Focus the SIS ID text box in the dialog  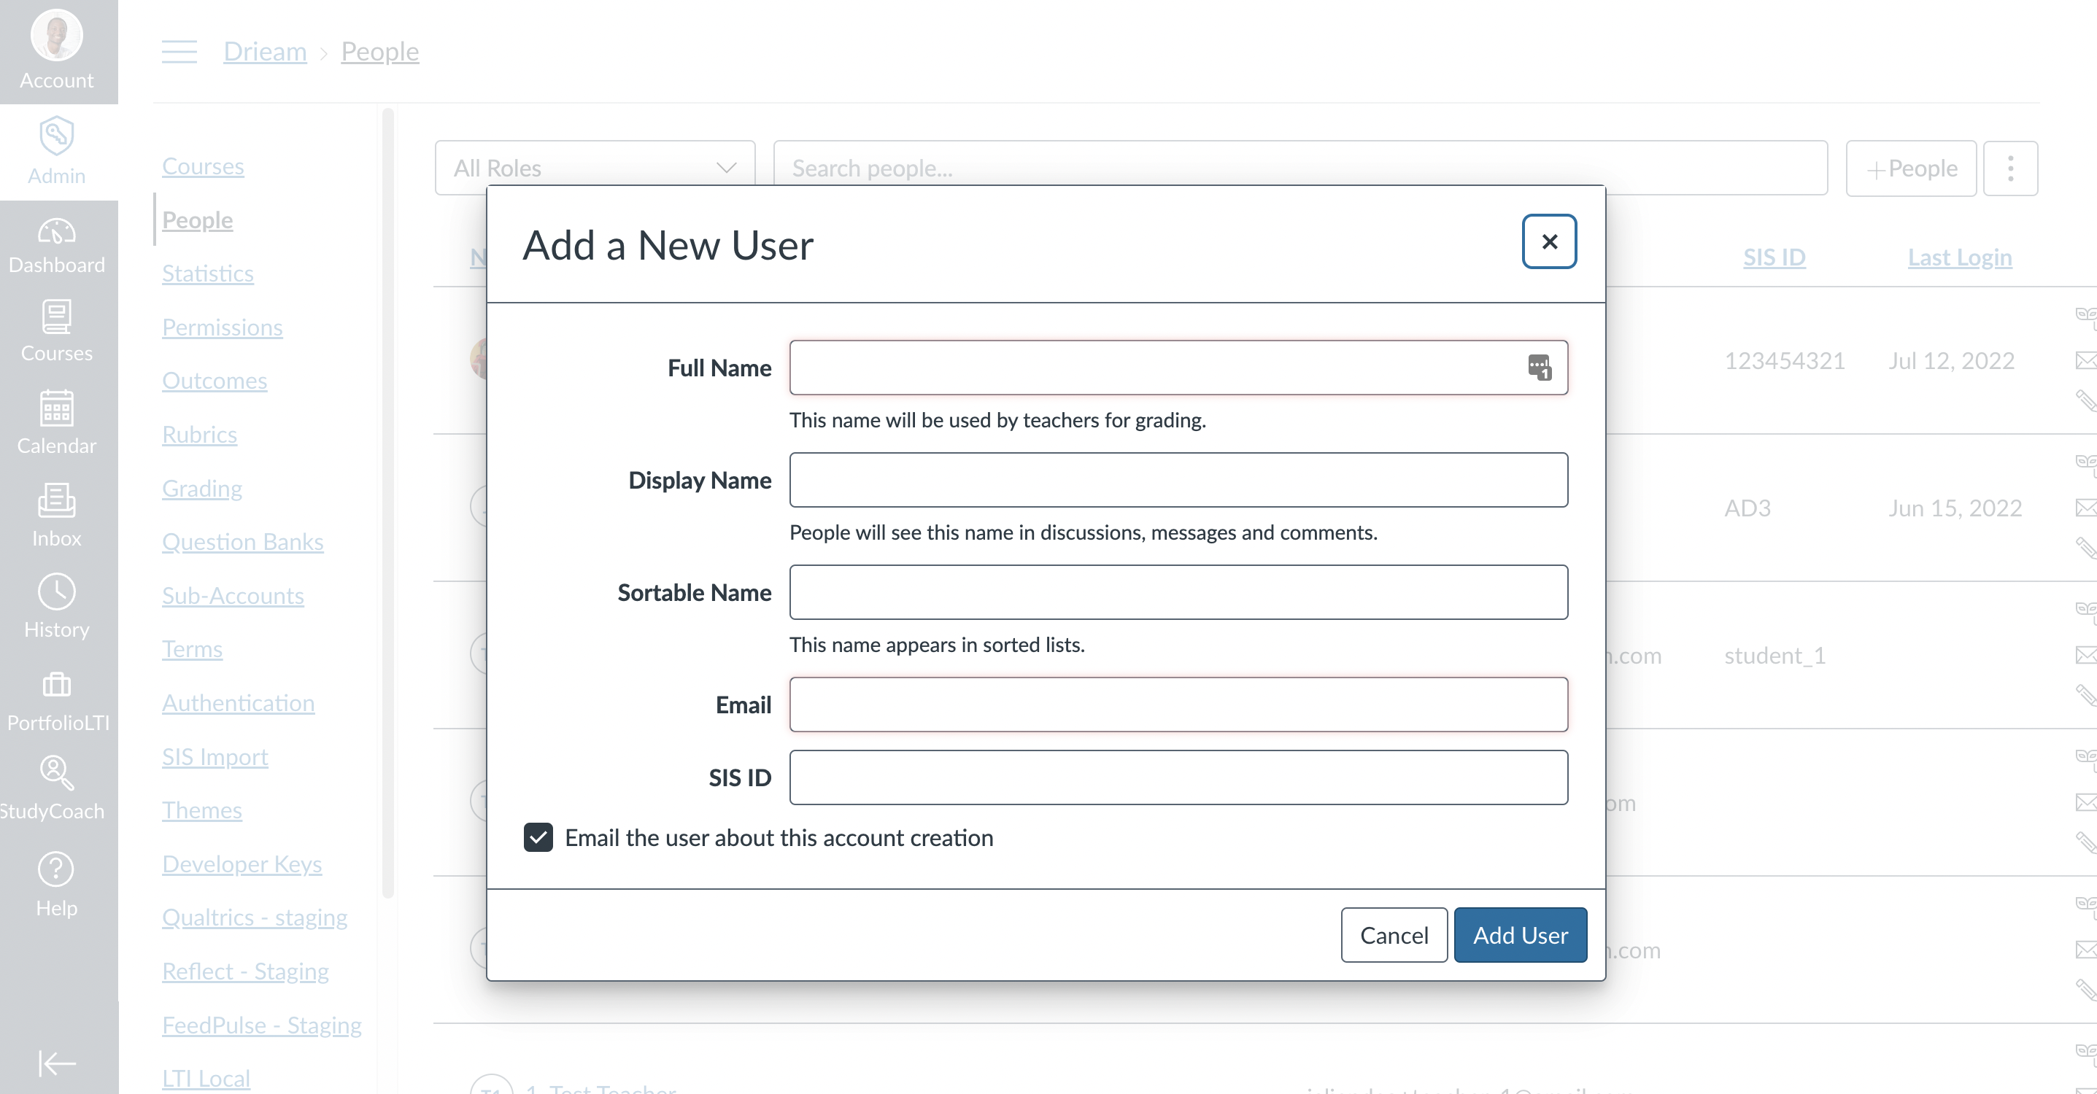(x=1178, y=777)
